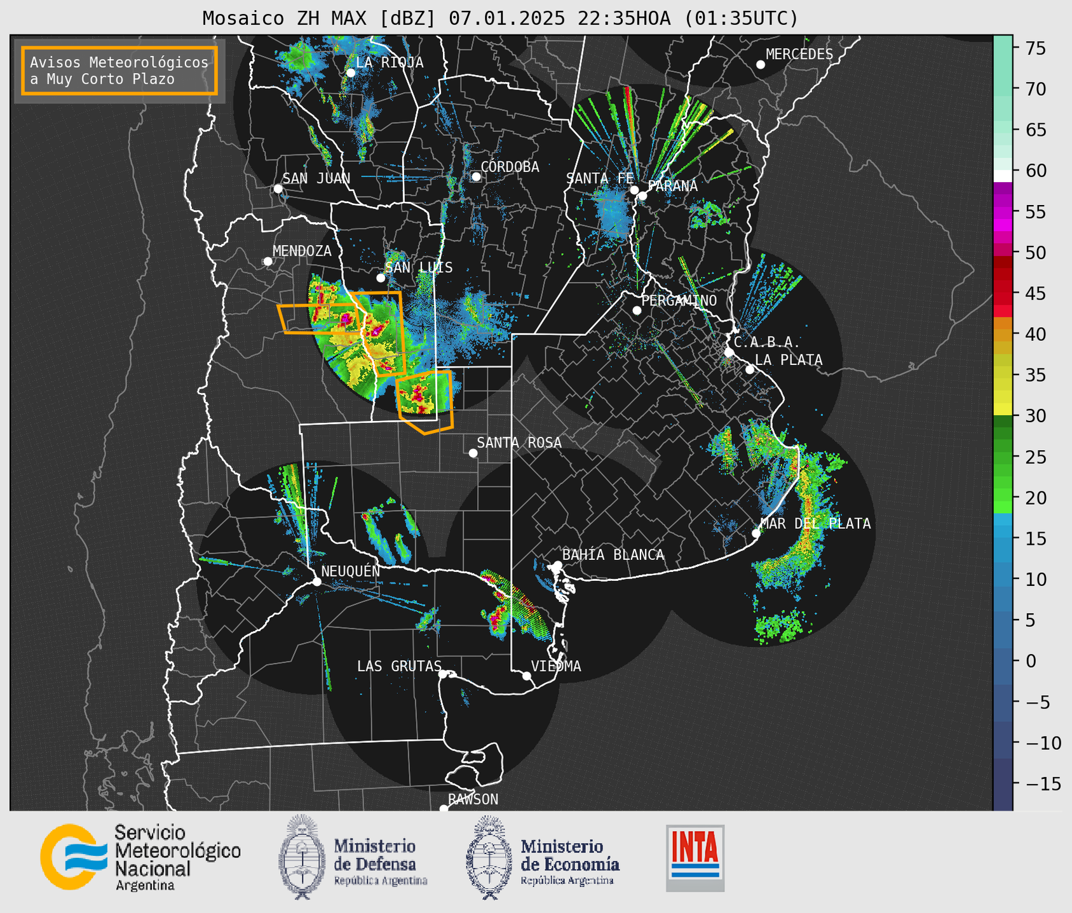Click the LA PLATA city marker

[x=750, y=370]
